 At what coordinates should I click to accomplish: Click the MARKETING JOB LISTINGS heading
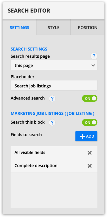pos(53,113)
